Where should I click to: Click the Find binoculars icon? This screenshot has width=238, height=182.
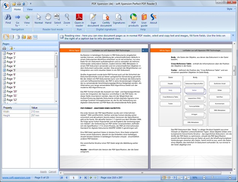[x=8, y=17]
